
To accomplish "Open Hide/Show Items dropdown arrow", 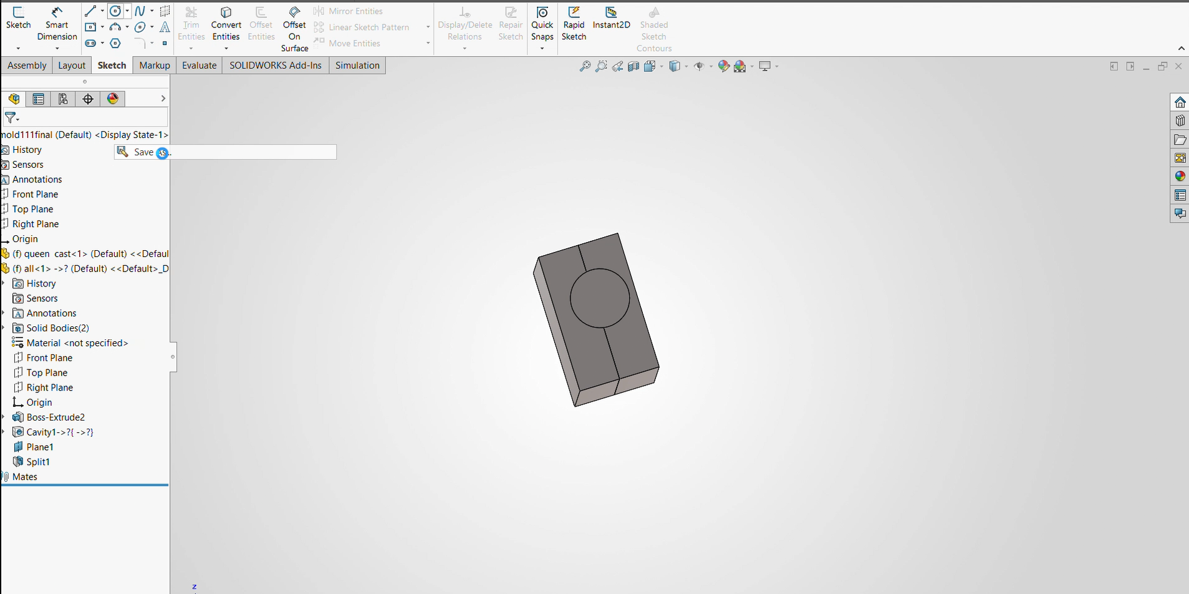I will [711, 66].
